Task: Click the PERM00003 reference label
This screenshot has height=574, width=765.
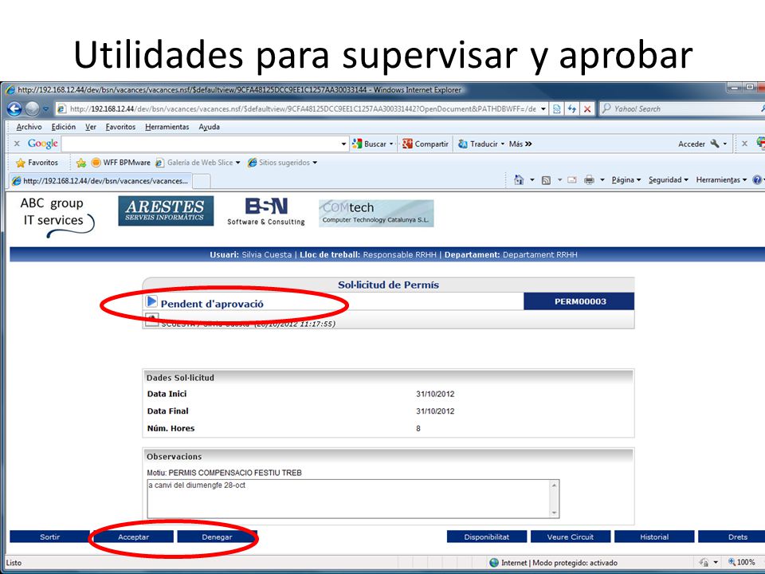Action: point(579,301)
